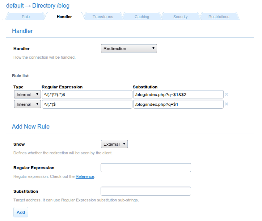The height and width of the screenshot is (221, 262).
Task: Edit substitution /blog/index.php?q=$1&$2 field
Action: tap(178, 95)
